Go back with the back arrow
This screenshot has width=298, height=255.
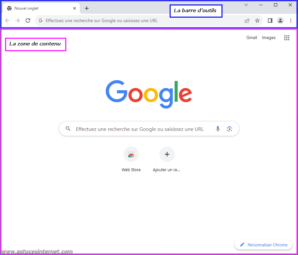click(7, 20)
